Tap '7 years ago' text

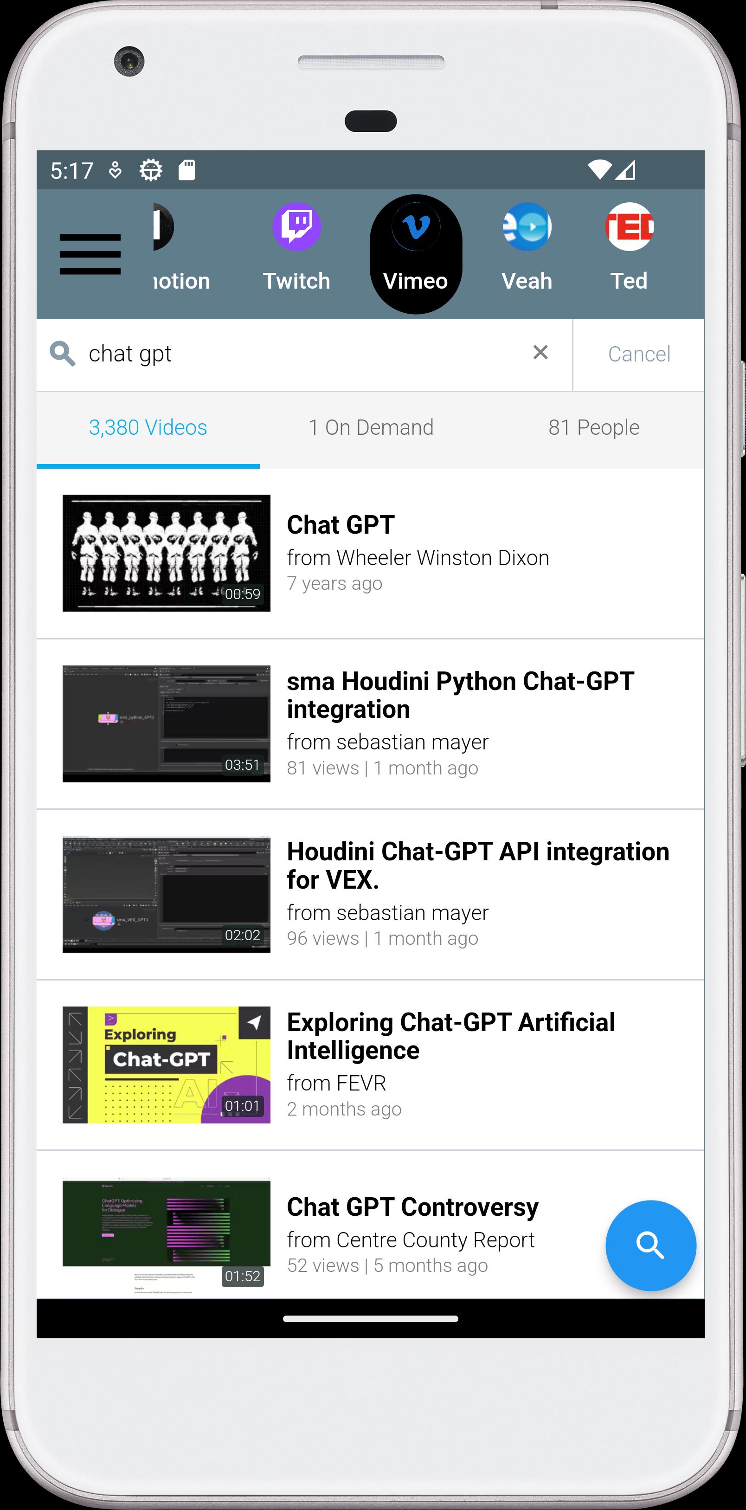pyautogui.click(x=334, y=584)
